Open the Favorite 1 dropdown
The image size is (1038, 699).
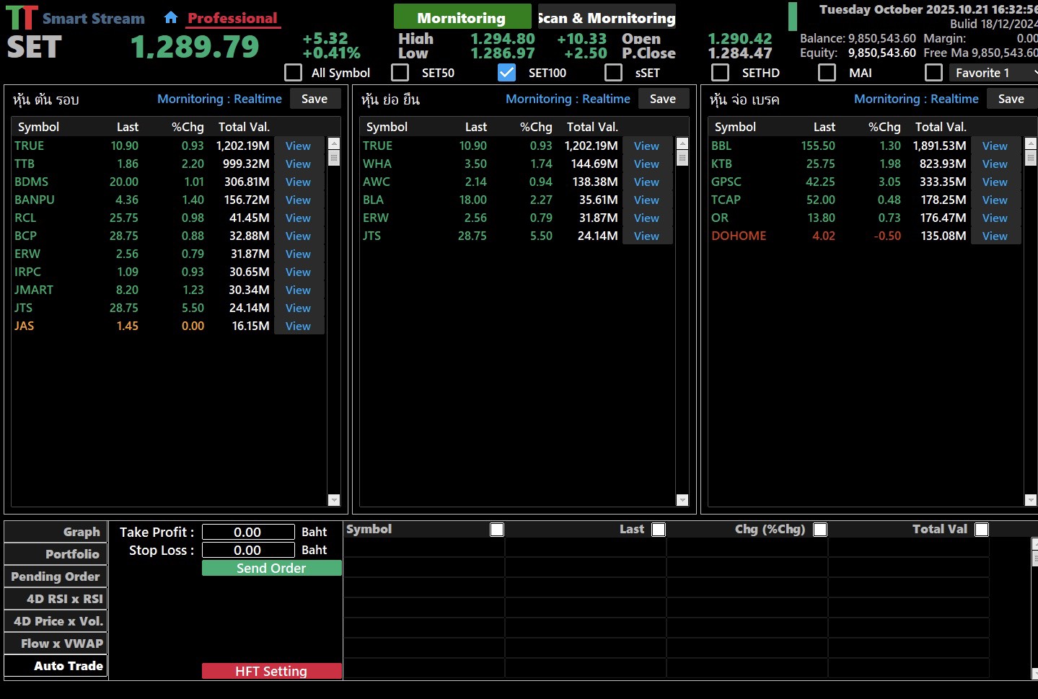point(993,73)
